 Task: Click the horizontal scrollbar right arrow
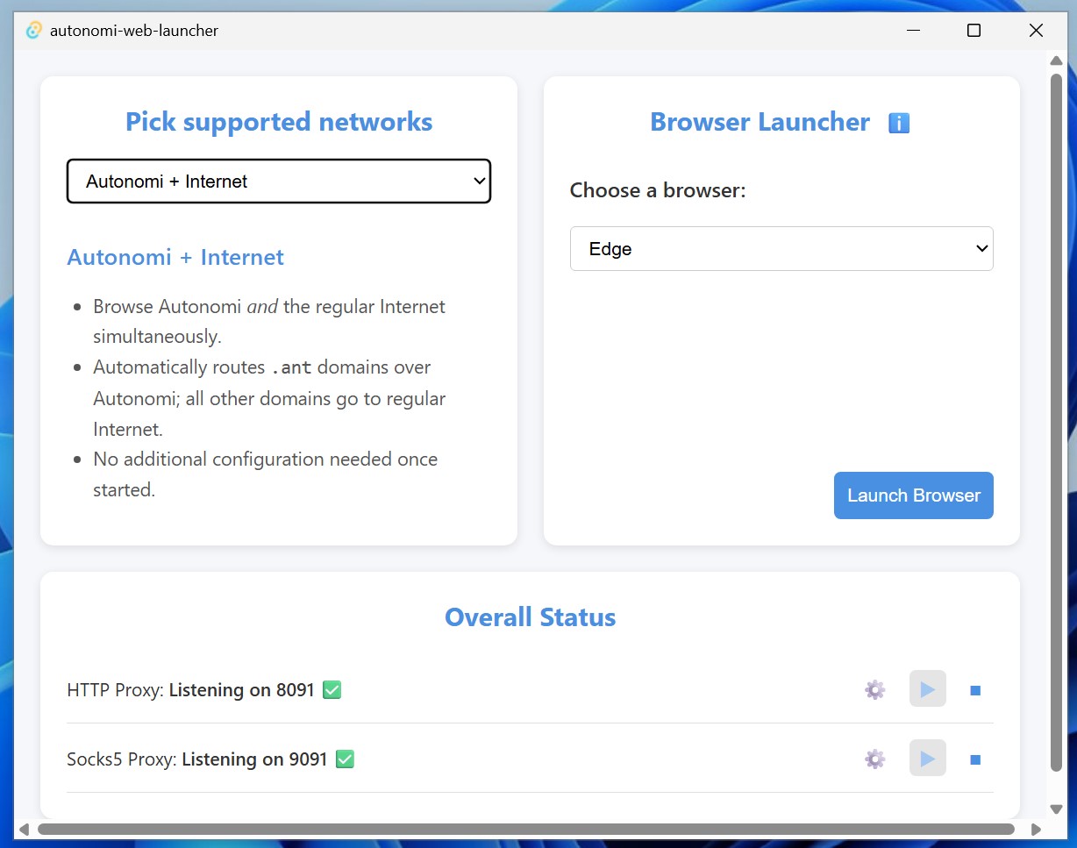1036,829
